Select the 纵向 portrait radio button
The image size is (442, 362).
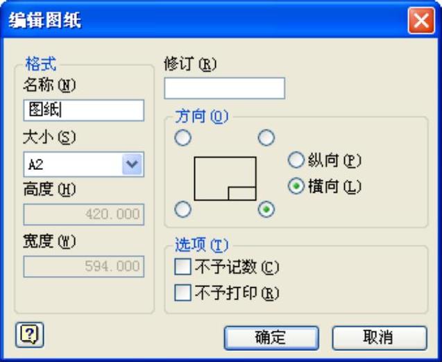296,160
